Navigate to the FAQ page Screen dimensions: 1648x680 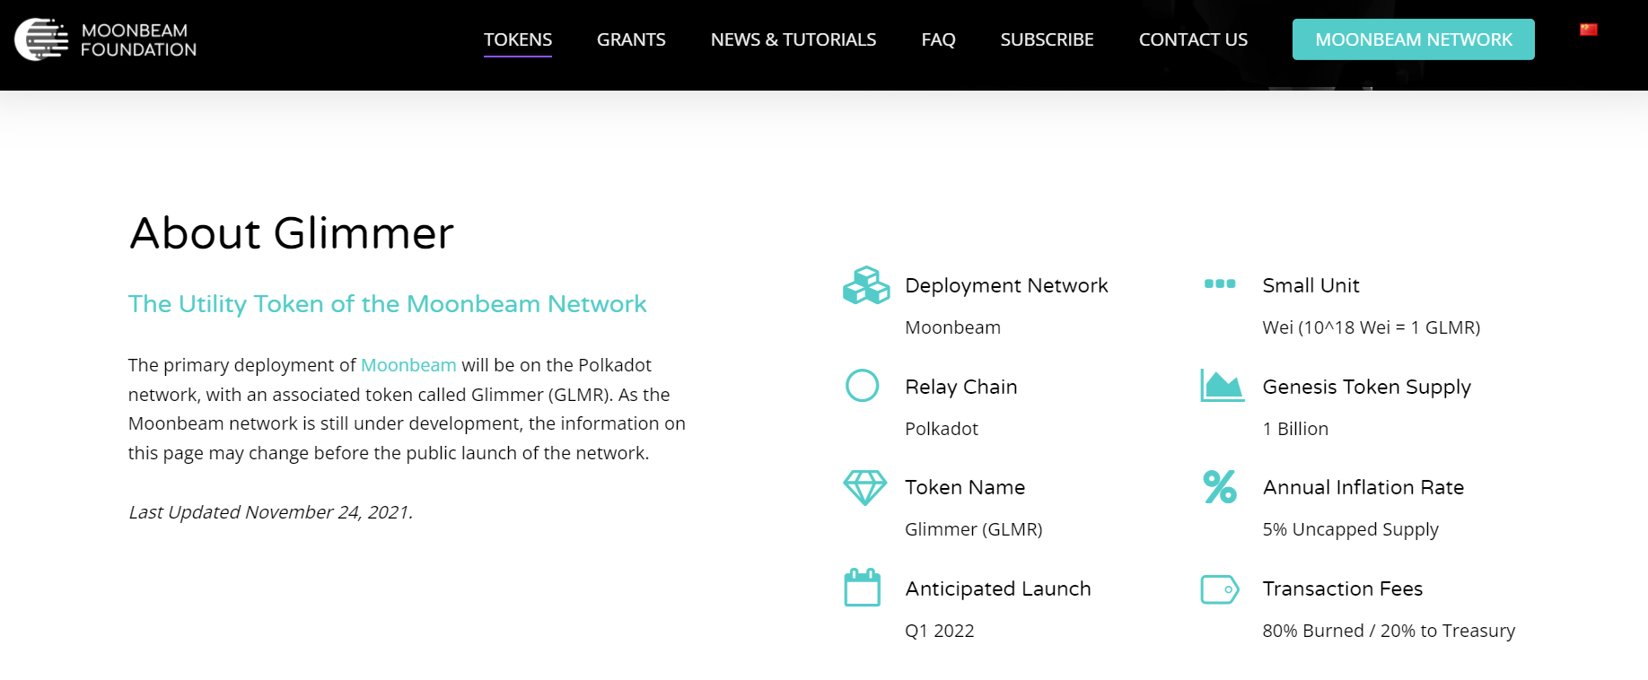(x=938, y=39)
